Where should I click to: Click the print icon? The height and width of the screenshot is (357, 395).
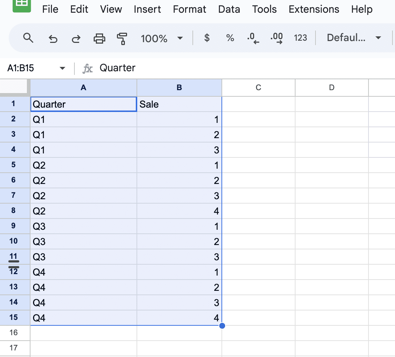click(99, 38)
